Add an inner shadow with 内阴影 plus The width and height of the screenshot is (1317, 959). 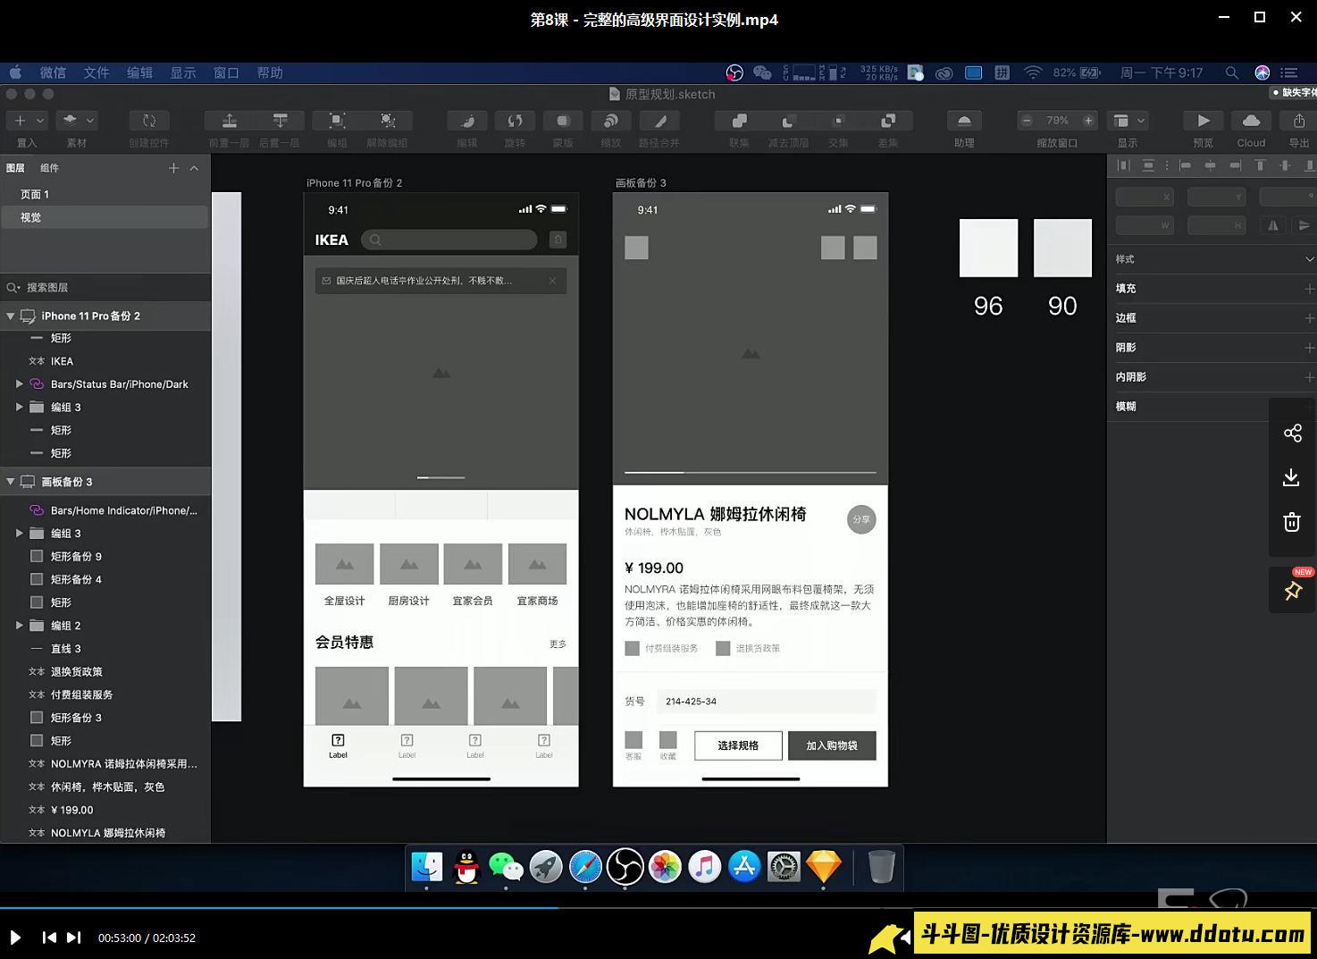(1309, 377)
